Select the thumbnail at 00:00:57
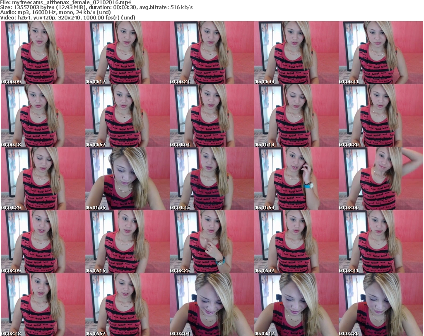This screenshot has width=424, height=336. tap(127, 116)
